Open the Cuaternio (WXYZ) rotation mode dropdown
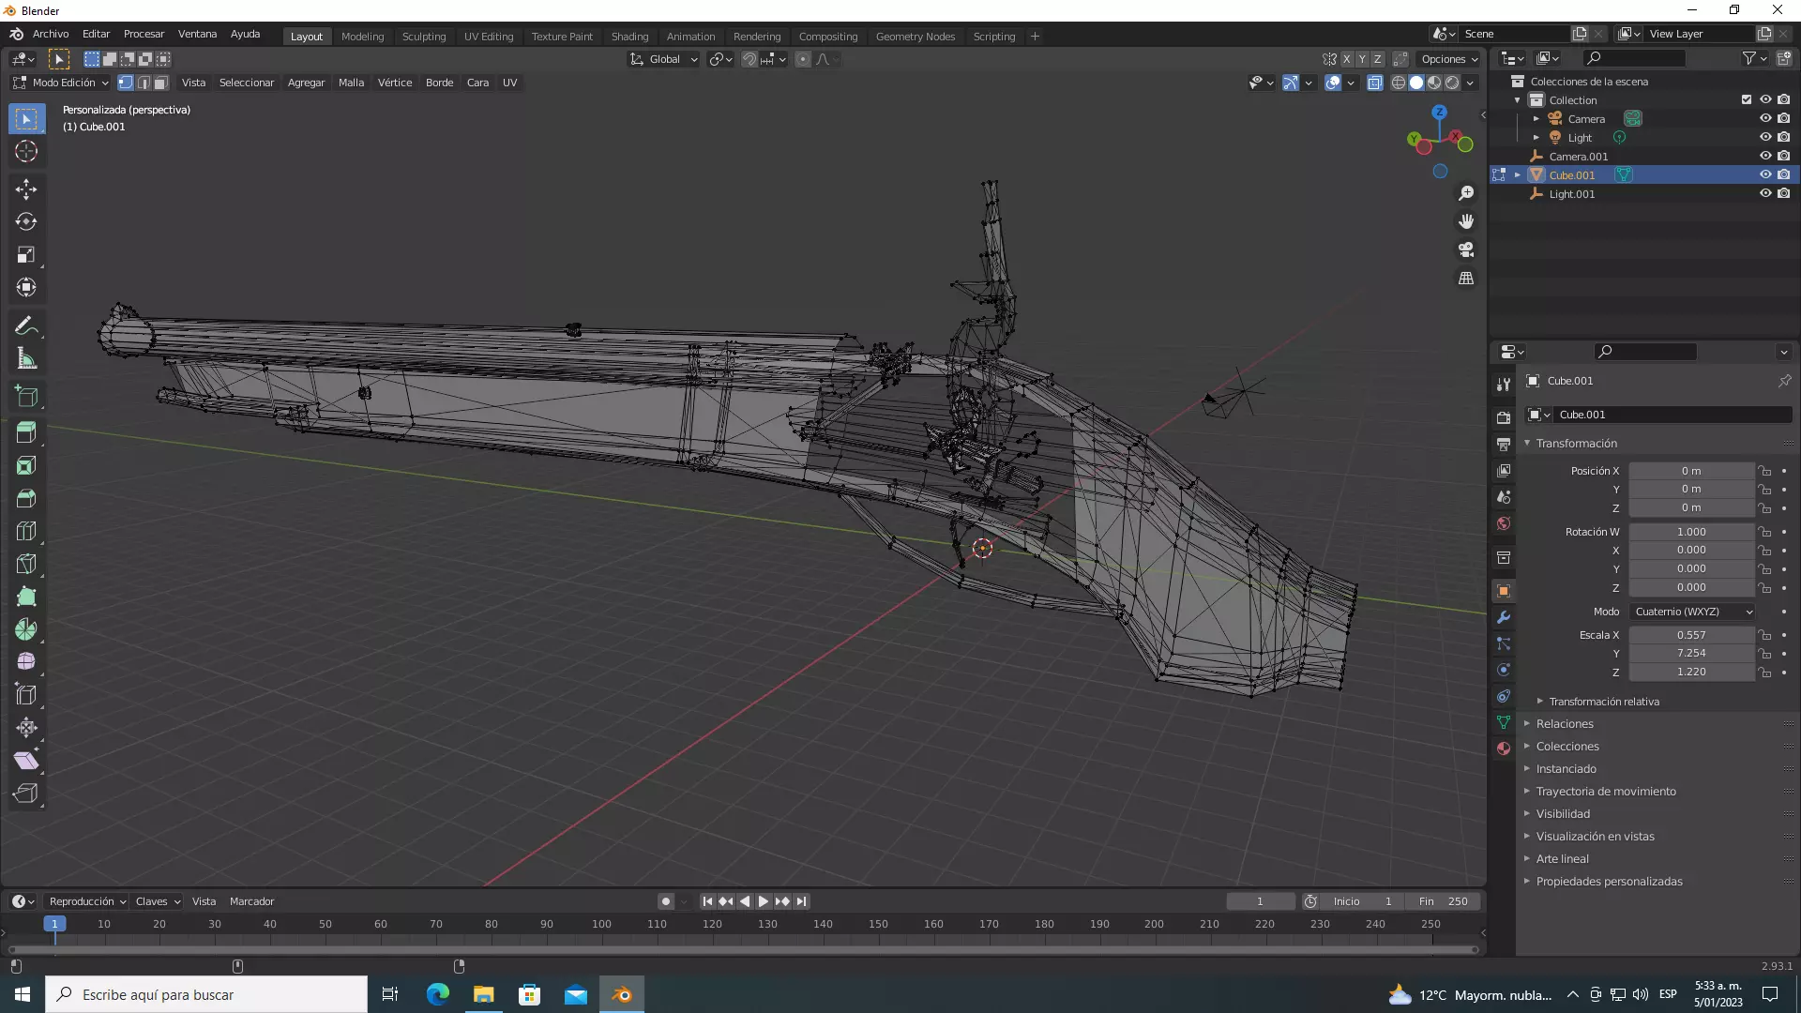Image resolution: width=1801 pixels, height=1013 pixels. coord(1692,612)
